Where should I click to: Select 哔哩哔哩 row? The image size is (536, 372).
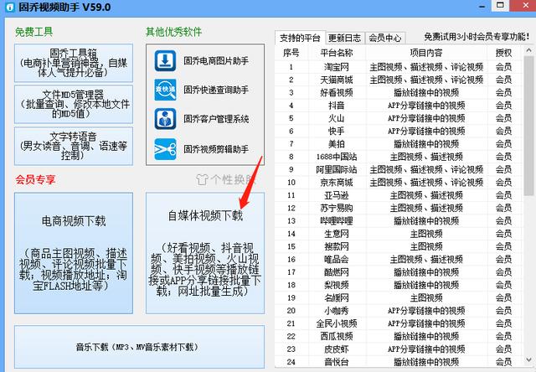pos(399,221)
